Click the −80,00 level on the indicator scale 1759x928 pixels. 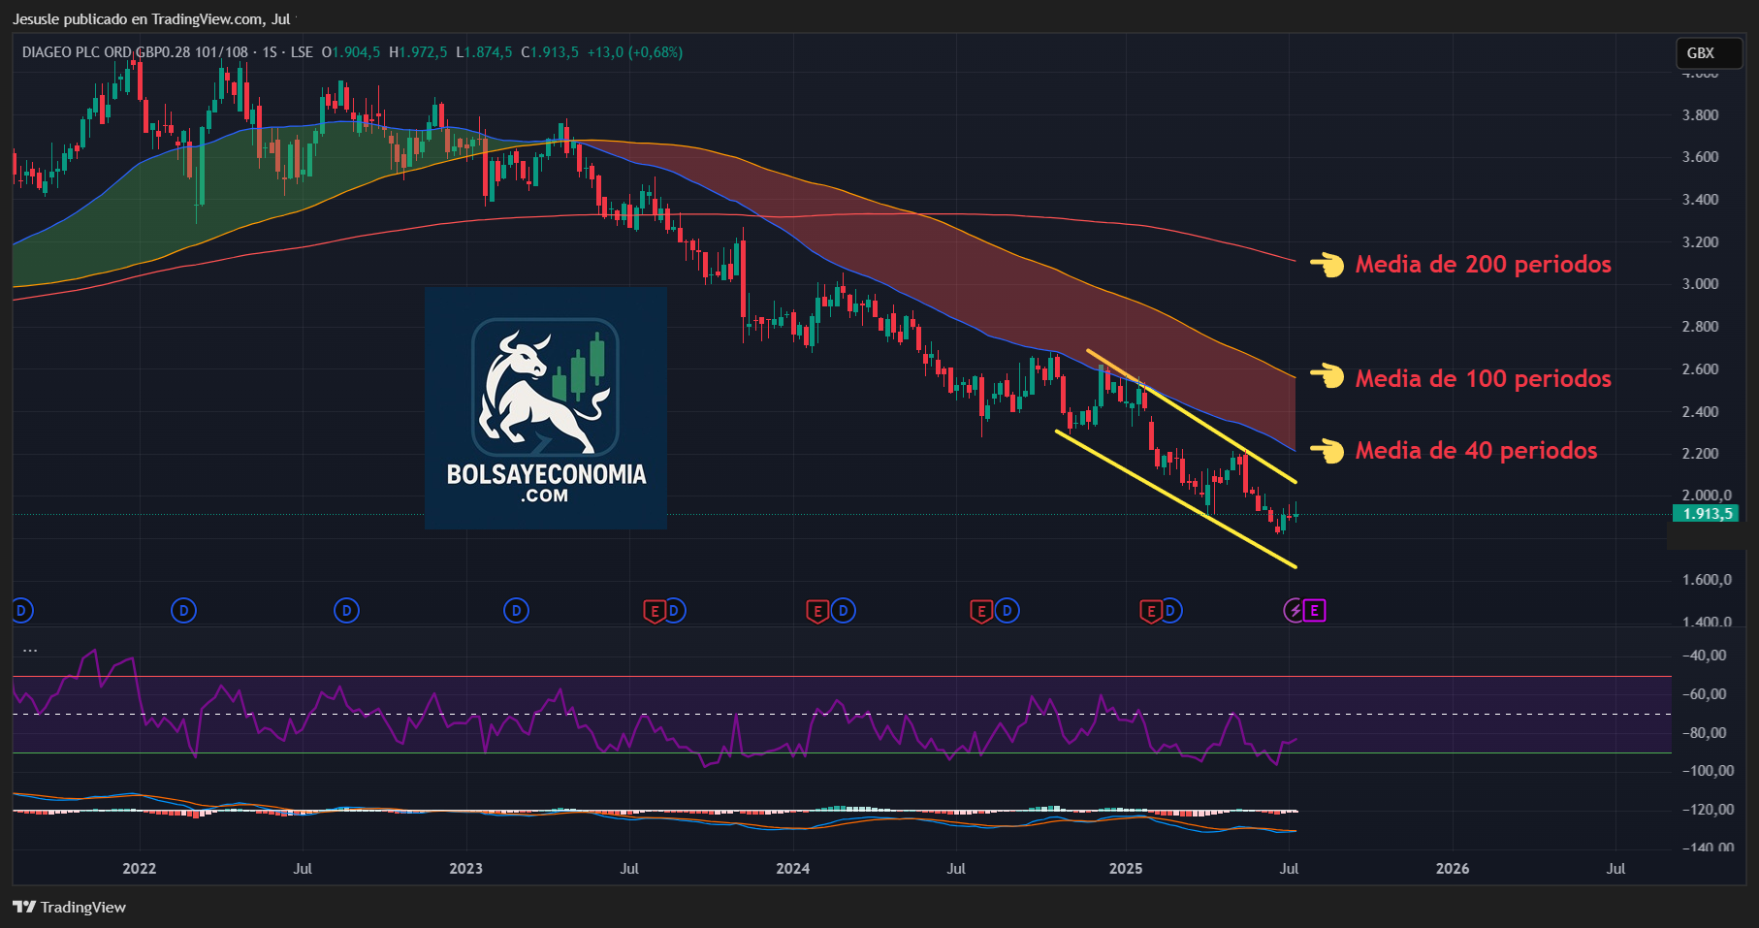pos(1704,733)
